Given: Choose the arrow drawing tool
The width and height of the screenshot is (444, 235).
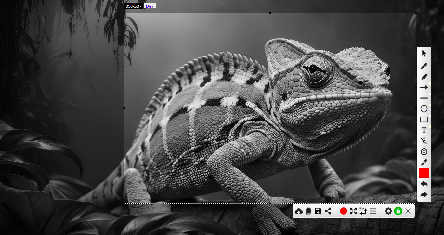Looking at the screenshot, I should tap(424, 88).
